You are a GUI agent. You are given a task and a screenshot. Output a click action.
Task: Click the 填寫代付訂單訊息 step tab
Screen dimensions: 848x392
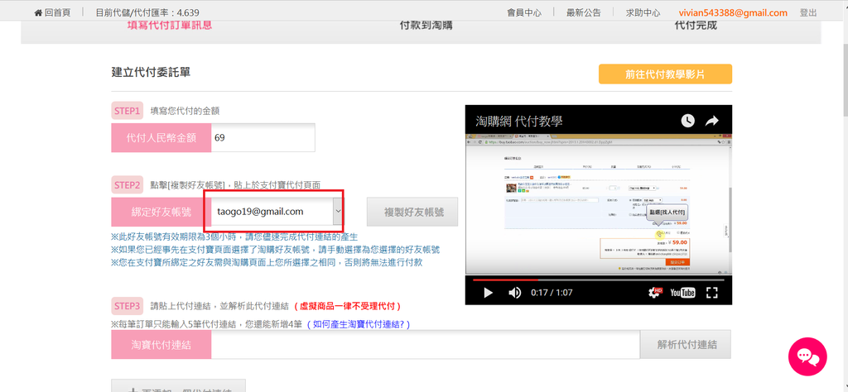point(169,25)
